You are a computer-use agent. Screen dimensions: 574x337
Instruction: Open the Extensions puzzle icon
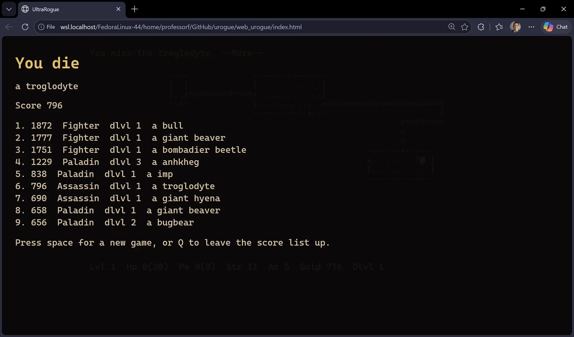481,27
